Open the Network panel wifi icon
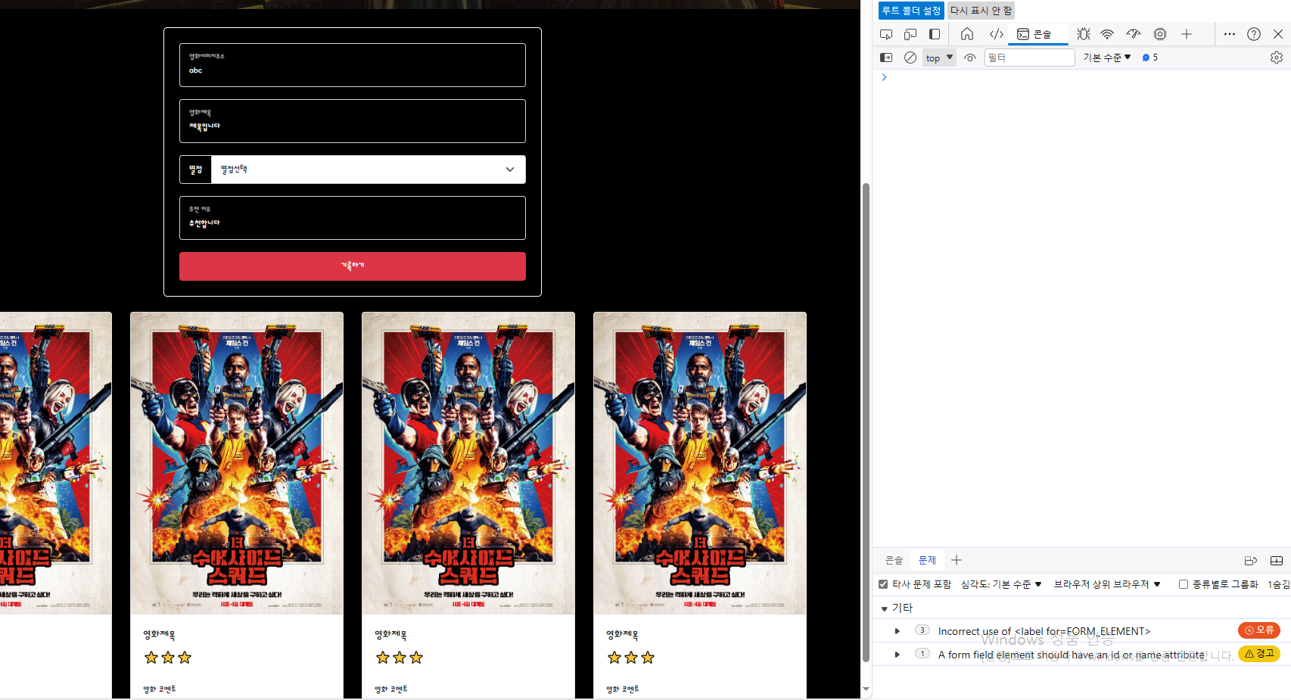The image size is (1291, 700). [x=1107, y=34]
